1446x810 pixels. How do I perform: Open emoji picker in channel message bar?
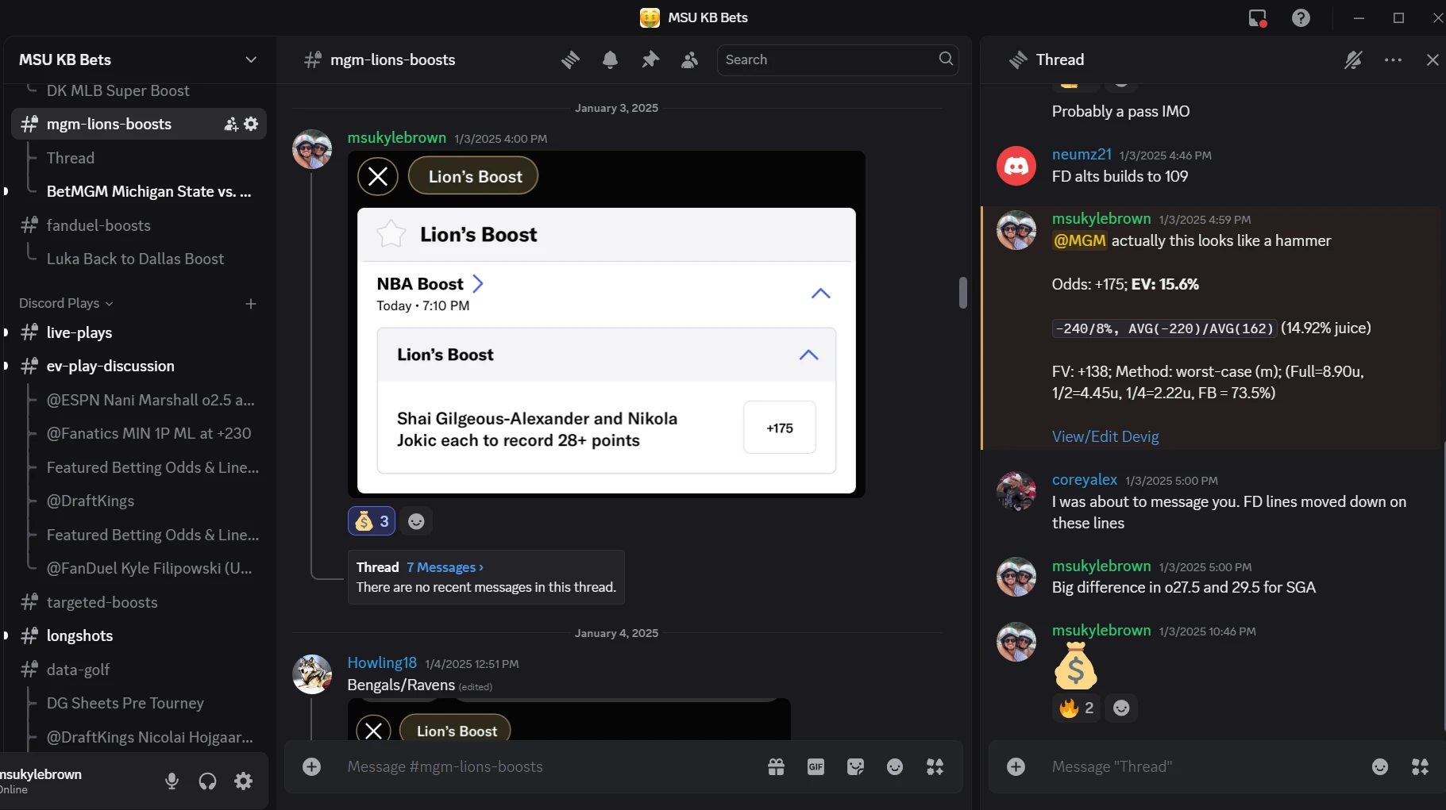(x=895, y=766)
